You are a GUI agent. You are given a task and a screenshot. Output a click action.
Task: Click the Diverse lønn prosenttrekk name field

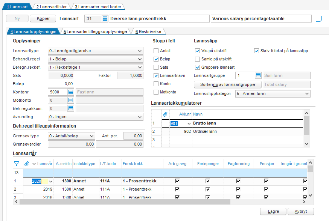(159, 19)
